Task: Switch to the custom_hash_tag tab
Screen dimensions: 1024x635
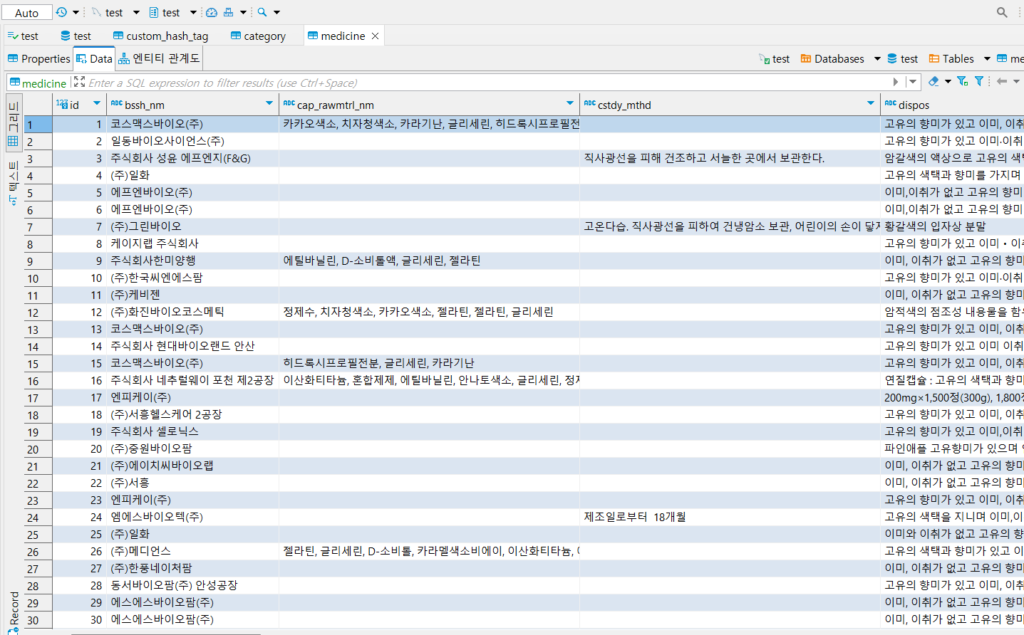Action: [160, 36]
